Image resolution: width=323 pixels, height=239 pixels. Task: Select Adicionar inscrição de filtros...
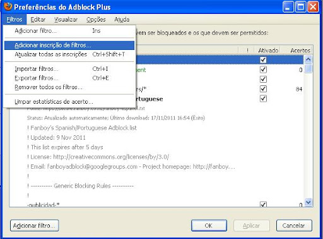(69, 46)
